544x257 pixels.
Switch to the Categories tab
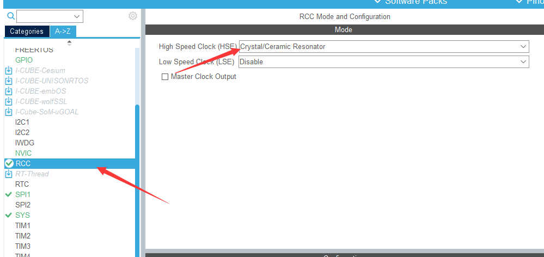27,31
